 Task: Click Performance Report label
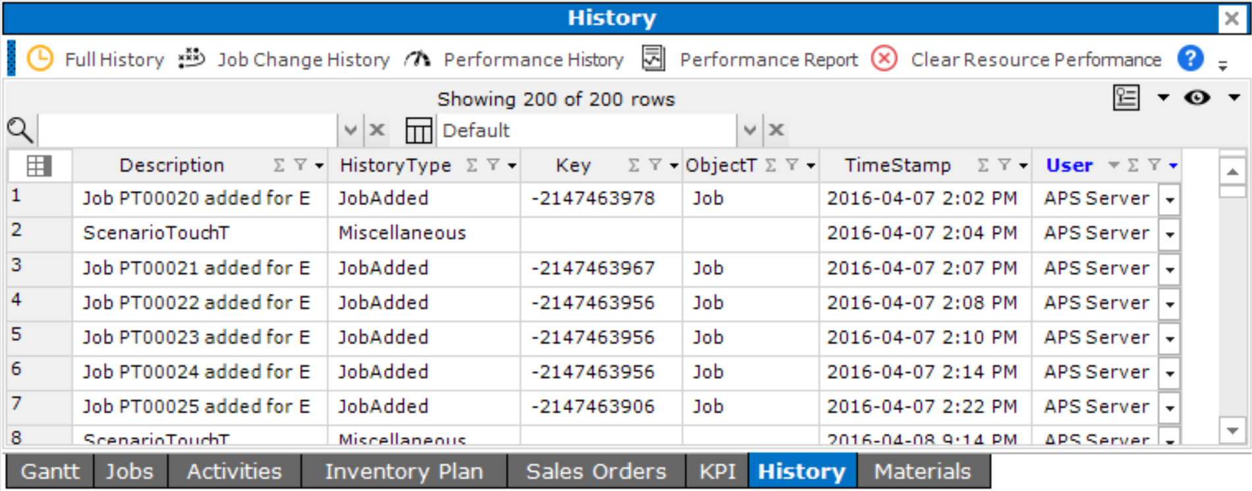(x=769, y=60)
